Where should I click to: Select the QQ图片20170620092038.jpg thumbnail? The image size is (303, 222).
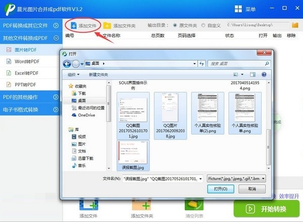tap(171, 115)
